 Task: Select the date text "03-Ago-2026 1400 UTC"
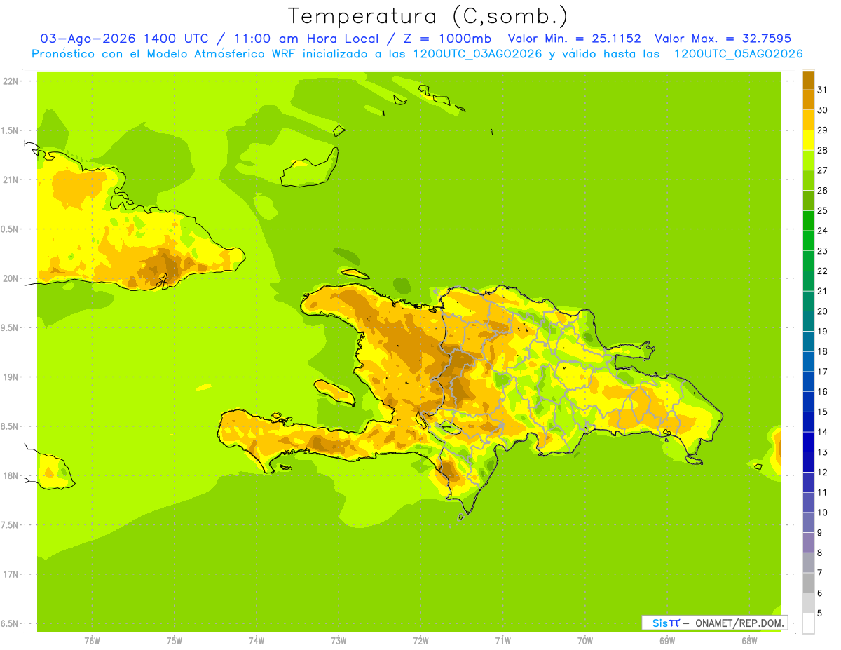(x=124, y=39)
